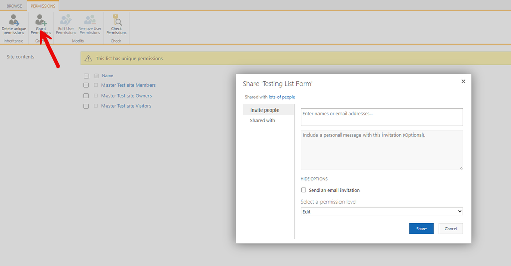The height and width of the screenshot is (266, 511).
Task: Click Inheritance ribbon group label
Action: [x=13, y=41]
